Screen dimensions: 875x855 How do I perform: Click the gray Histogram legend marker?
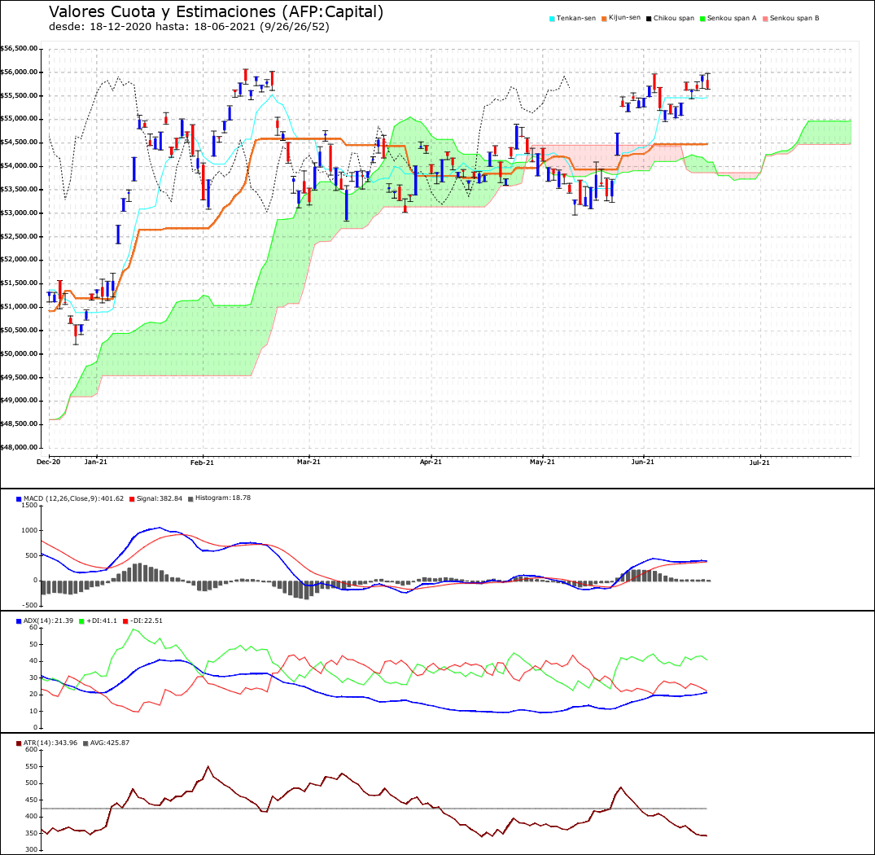(190, 499)
